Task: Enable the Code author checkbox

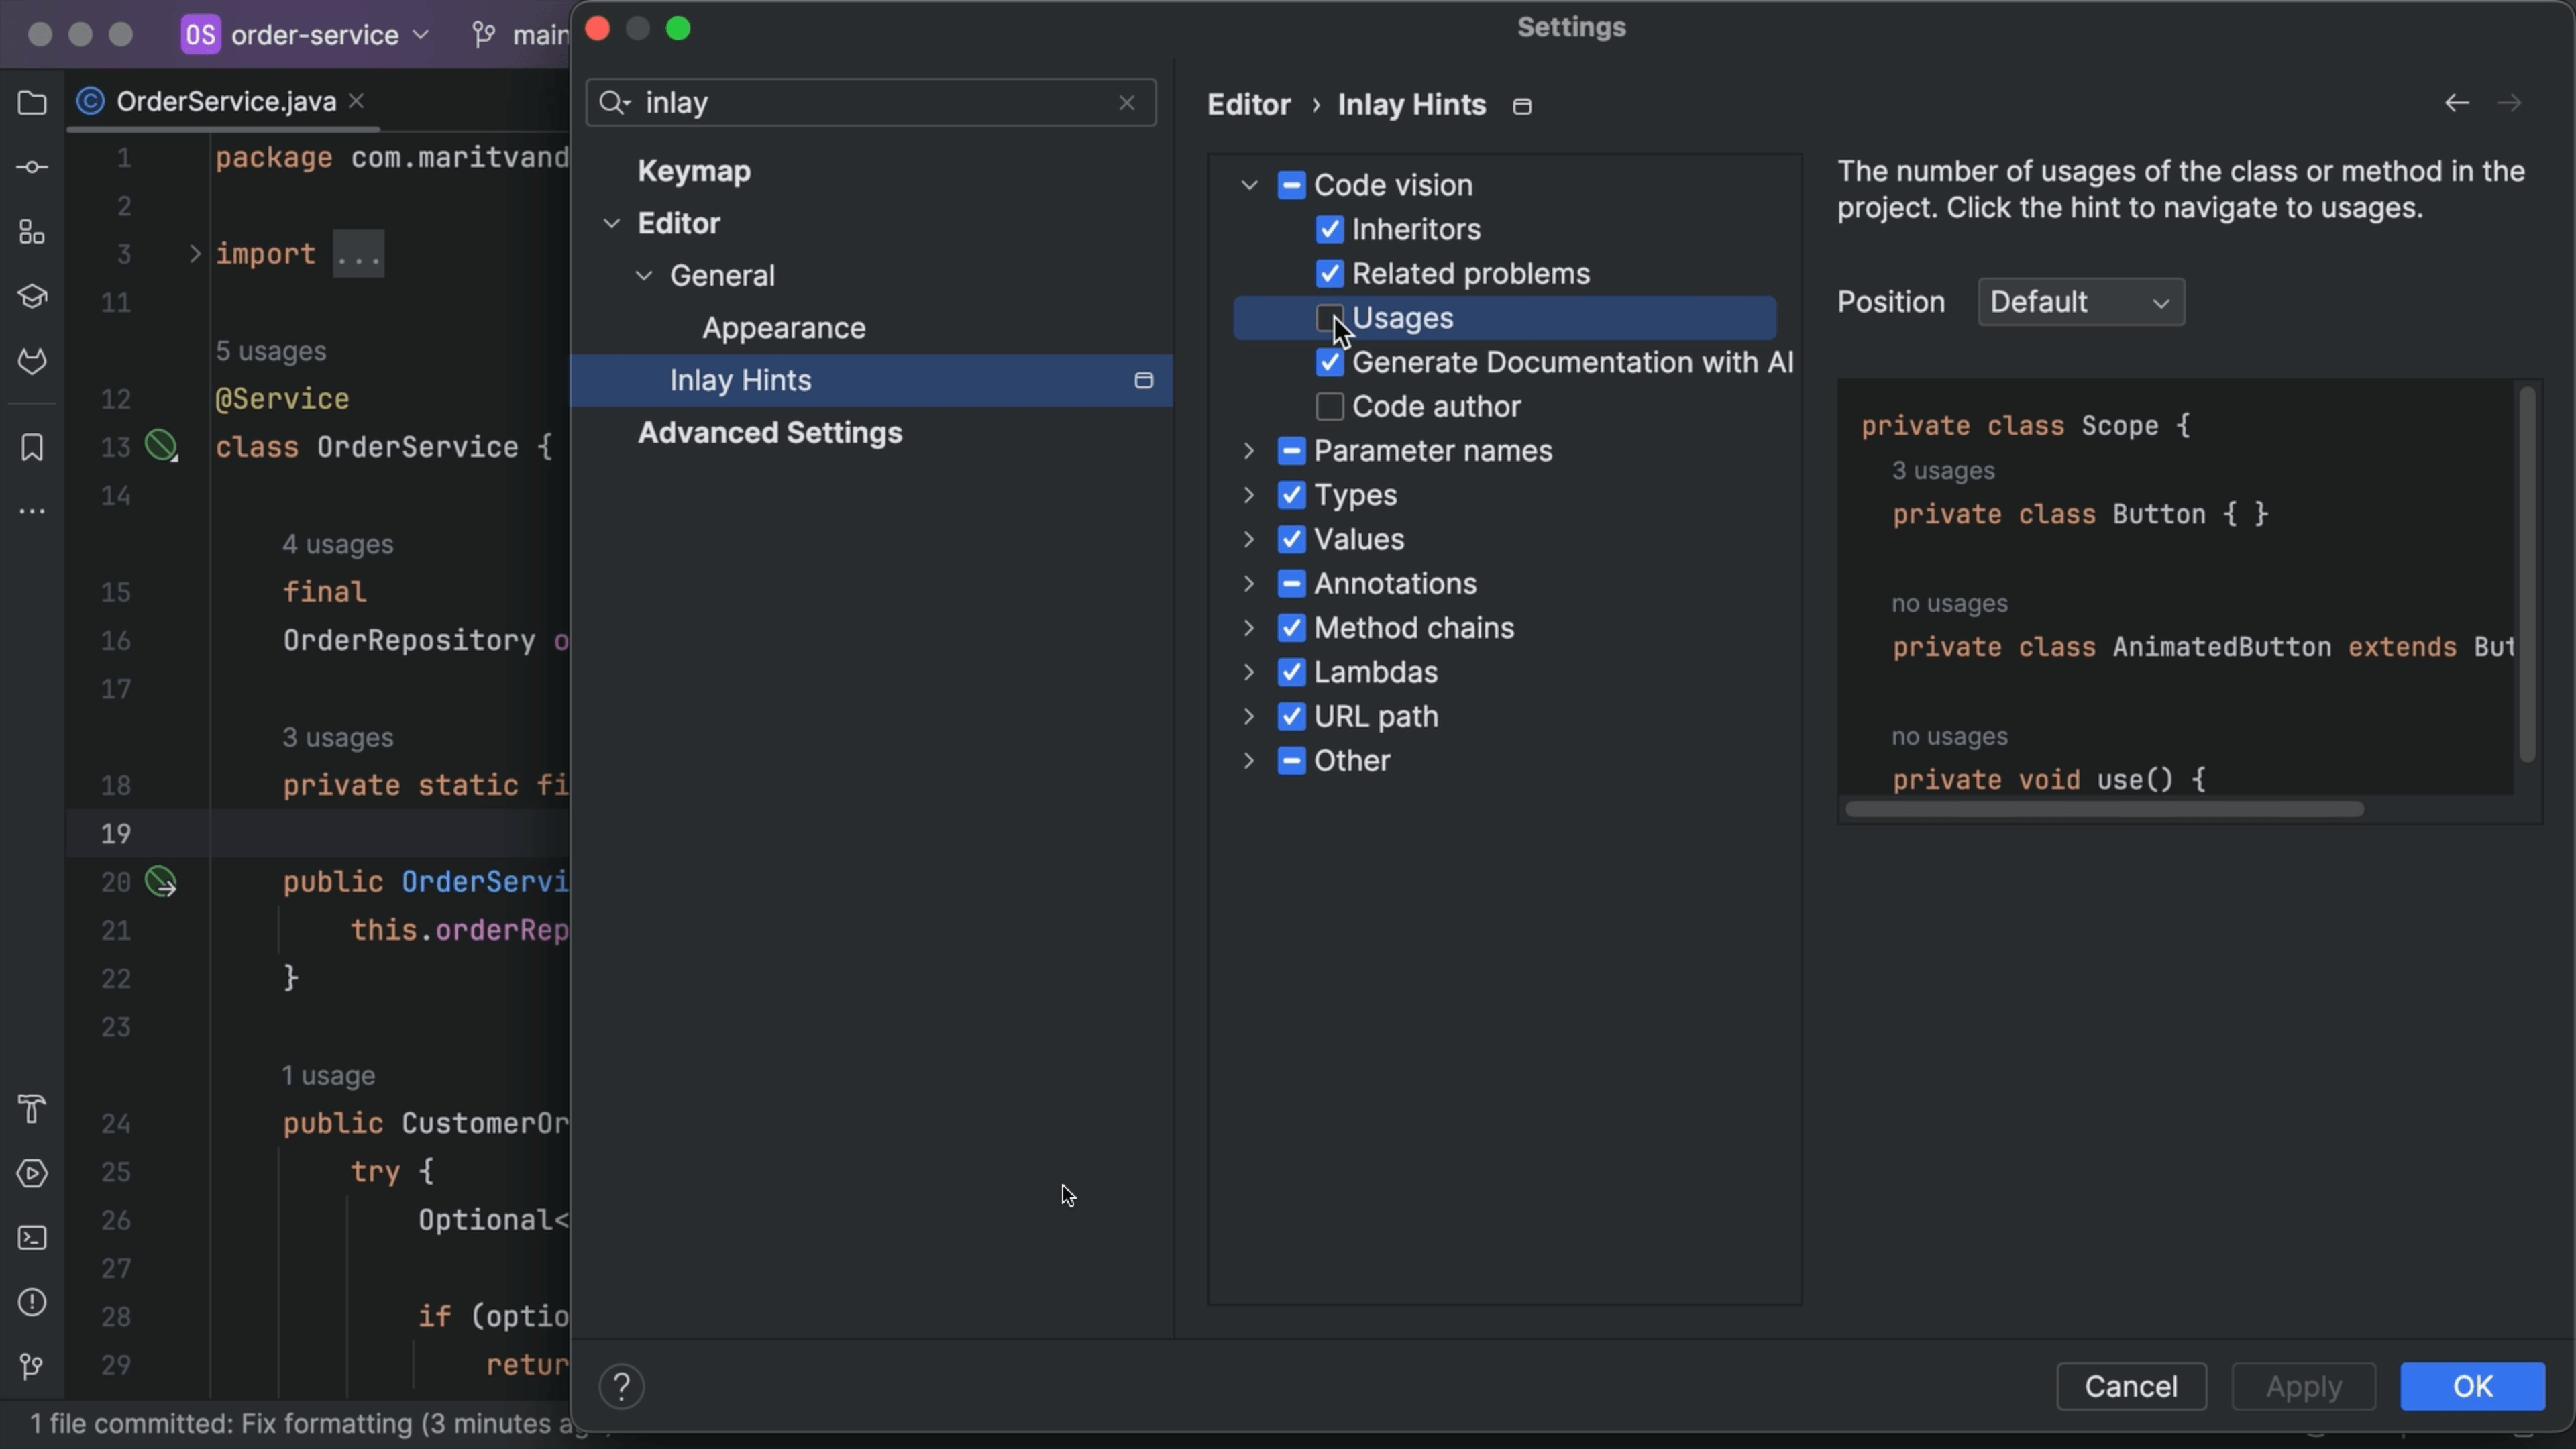Action: point(1329,407)
